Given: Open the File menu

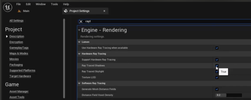Looking at the screenshot, I should click(x=19, y=4).
